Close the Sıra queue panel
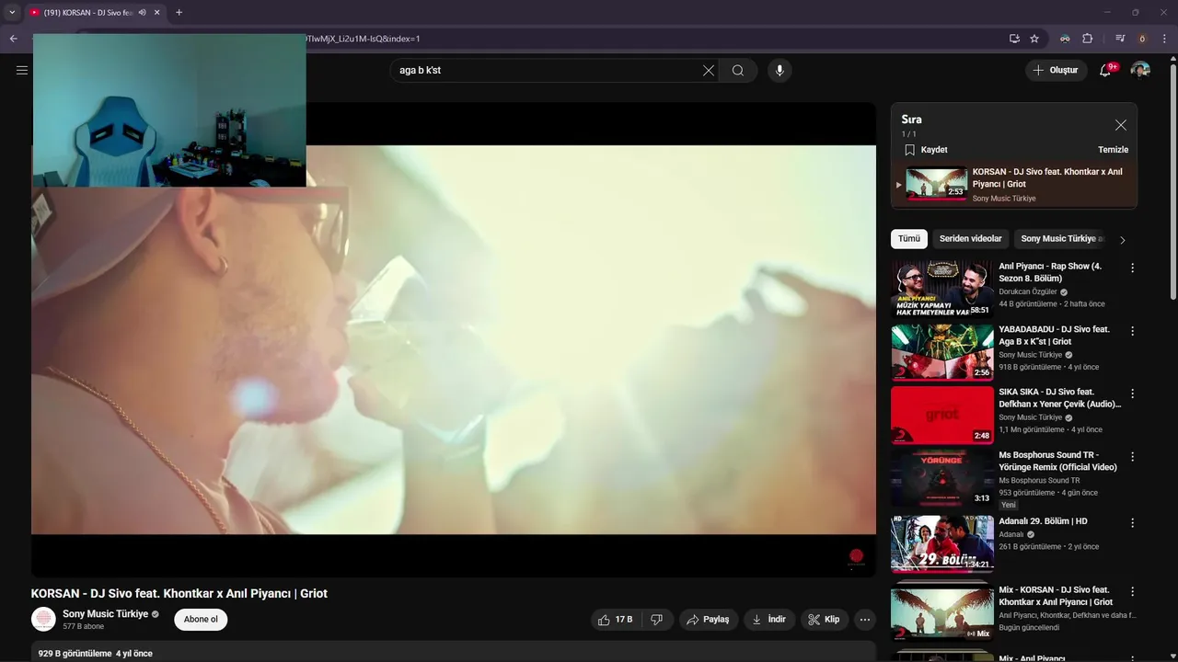 (x=1120, y=125)
